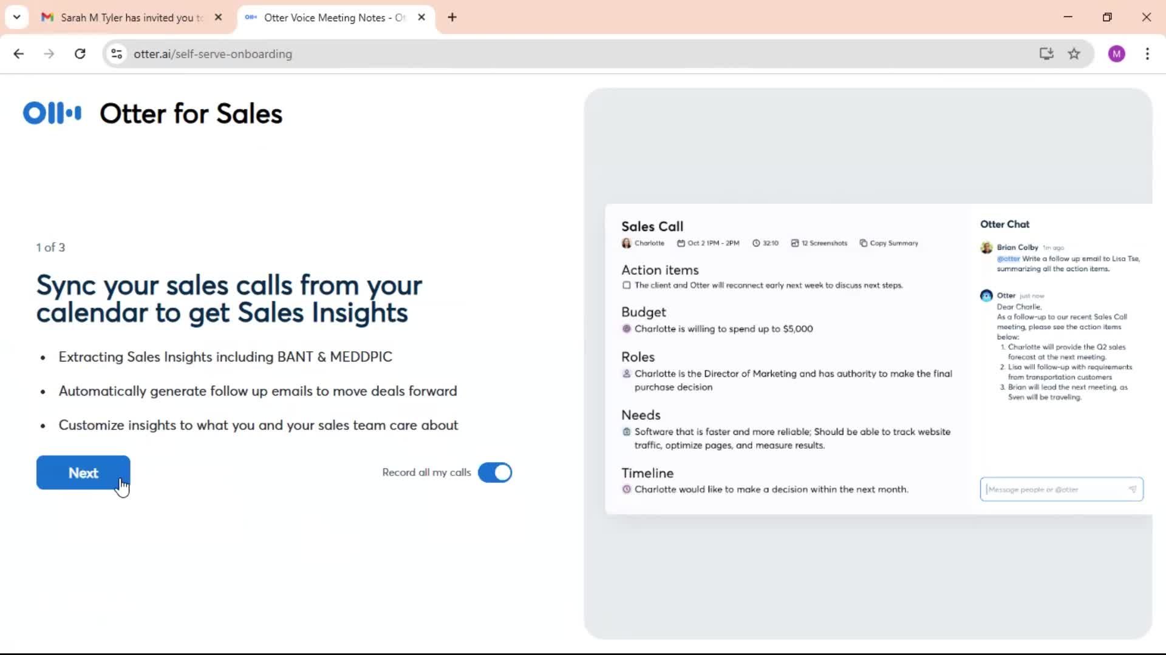Click the Timeline clock icon

(627, 489)
